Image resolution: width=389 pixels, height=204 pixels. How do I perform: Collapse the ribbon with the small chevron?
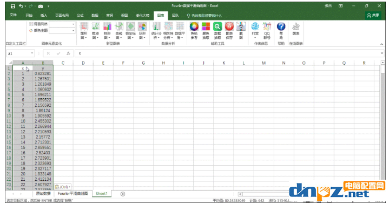(381, 44)
